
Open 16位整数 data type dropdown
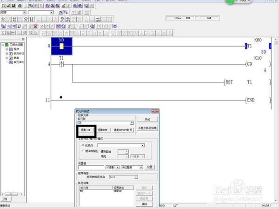pos(141,167)
